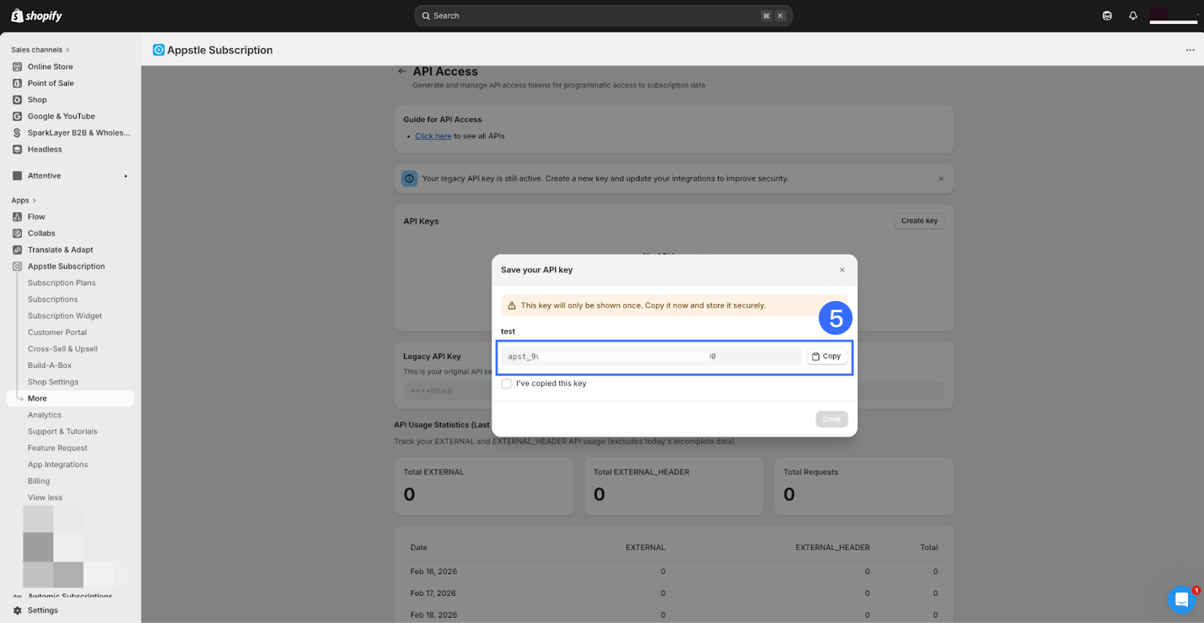Open the Shopify Sidekick icon in top bar

coord(1107,16)
